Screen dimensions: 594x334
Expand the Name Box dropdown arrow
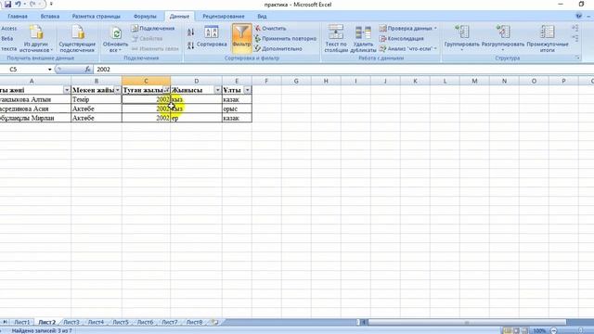coord(49,70)
